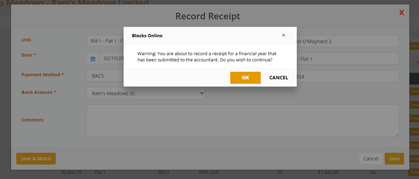Close the Blocks Online warning dialog
Screen dimensions: 419x179
coord(284,35)
